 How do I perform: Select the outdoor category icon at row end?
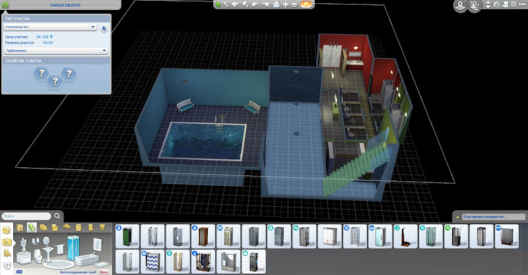102,227
